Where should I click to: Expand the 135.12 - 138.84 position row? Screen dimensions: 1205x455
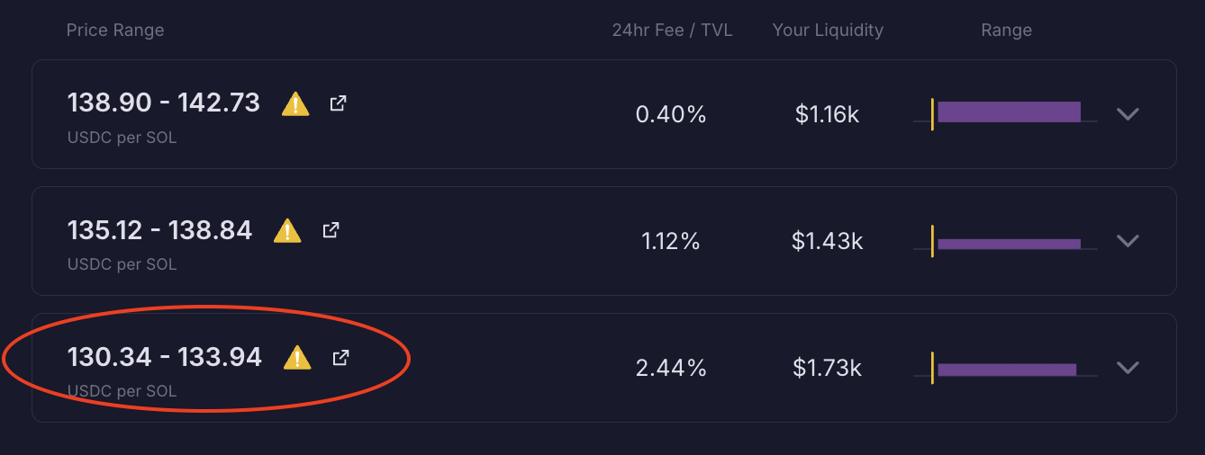(x=1128, y=240)
